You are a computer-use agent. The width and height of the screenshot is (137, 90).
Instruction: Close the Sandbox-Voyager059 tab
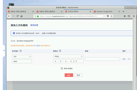[119, 11]
